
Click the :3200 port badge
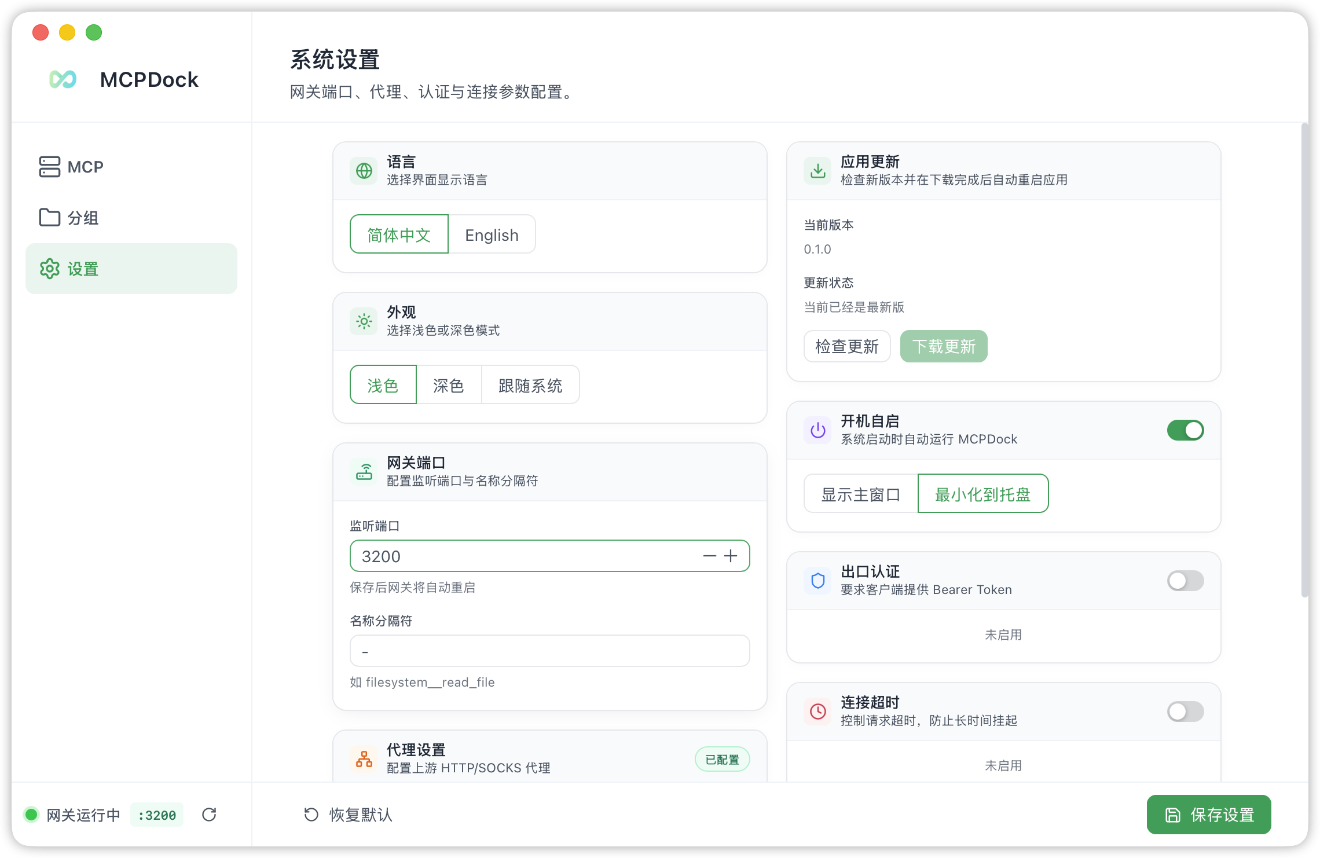[x=157, y=815]
